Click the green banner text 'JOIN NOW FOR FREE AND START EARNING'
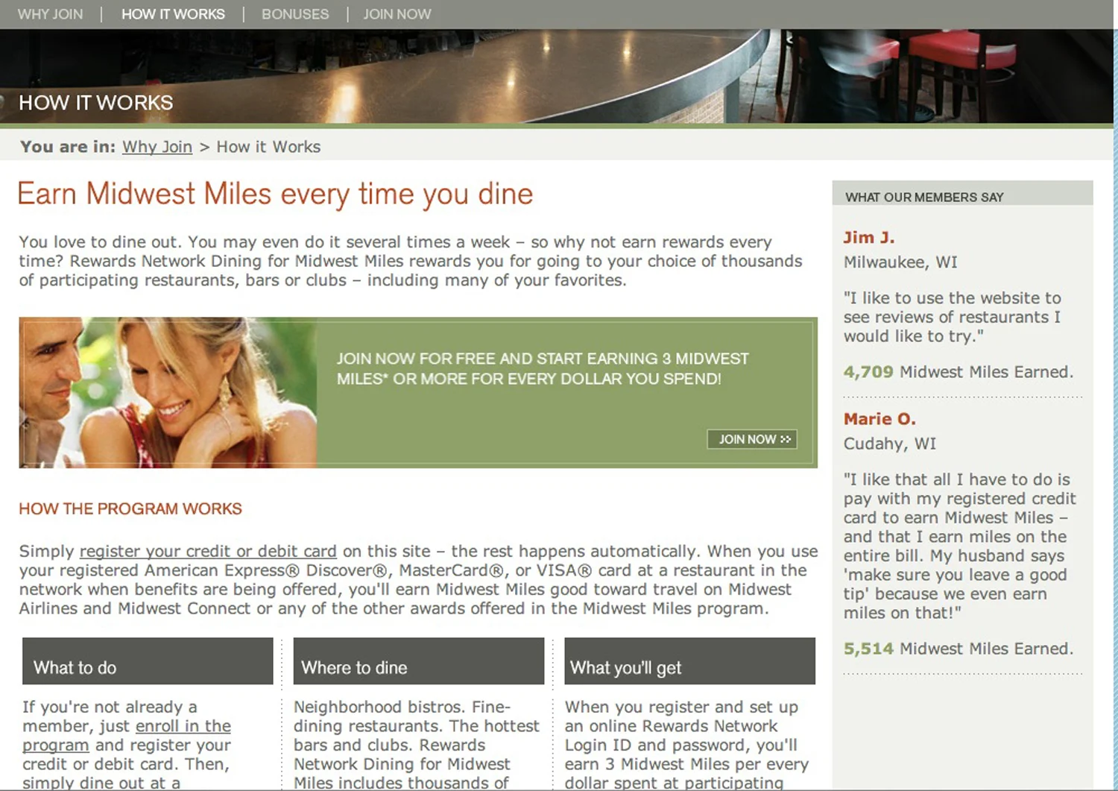Viewport: 1118px width, 791px height. [543, 368]
